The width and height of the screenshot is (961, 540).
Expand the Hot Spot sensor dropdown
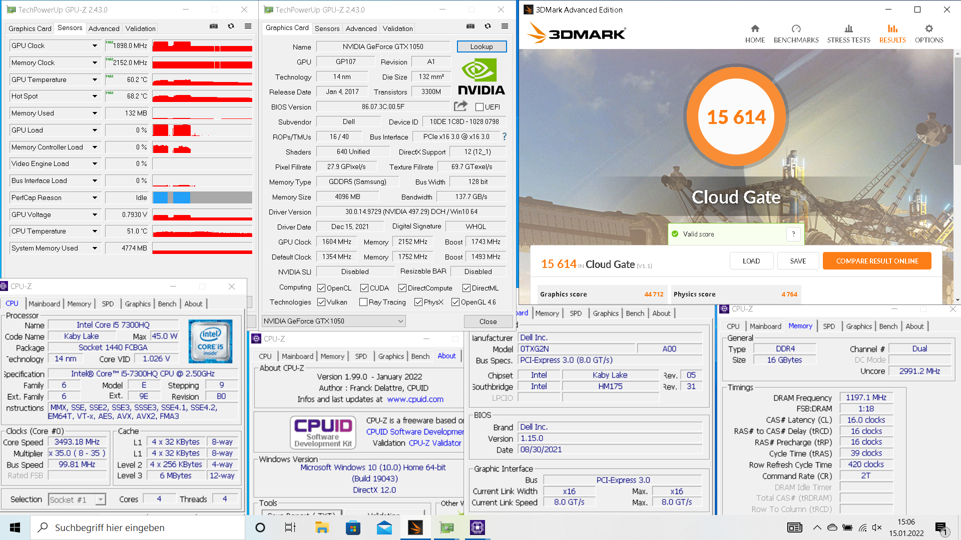click(95, 96)
